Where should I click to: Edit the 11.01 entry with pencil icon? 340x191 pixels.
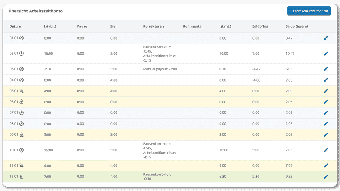(326, 166)
